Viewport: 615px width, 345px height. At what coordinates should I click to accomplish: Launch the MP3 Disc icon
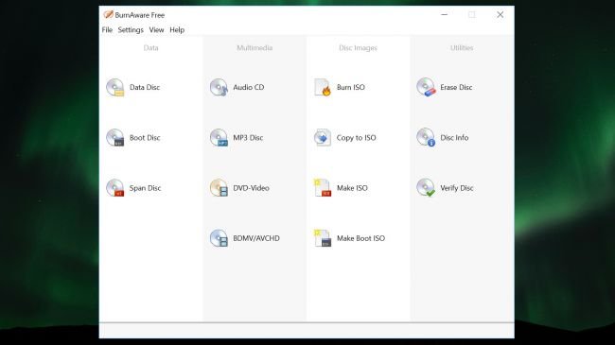(219, 138)
